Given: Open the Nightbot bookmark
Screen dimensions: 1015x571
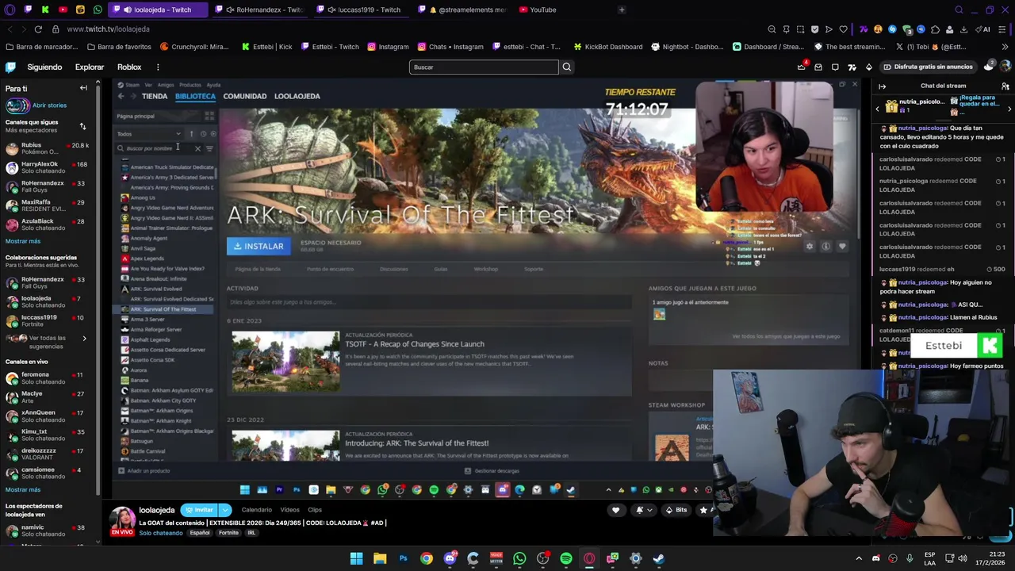Looking at the screenshot, I should coord(687,47).
